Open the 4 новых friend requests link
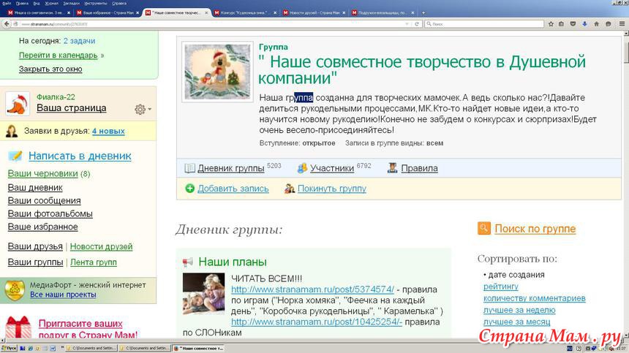 [108, 132]
